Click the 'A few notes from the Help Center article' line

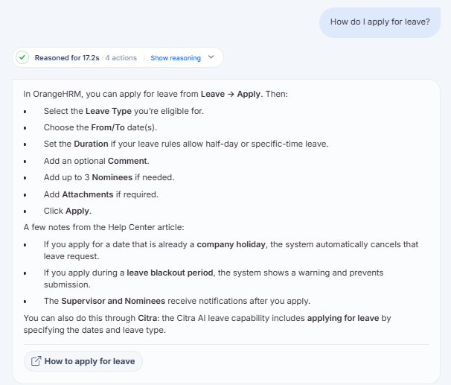[x=104, y=227]
